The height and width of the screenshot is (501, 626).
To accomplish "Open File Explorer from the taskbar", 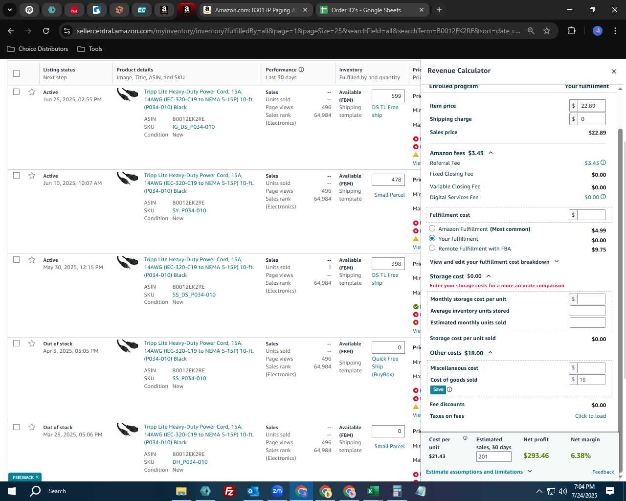I will (x=181, y=491).
